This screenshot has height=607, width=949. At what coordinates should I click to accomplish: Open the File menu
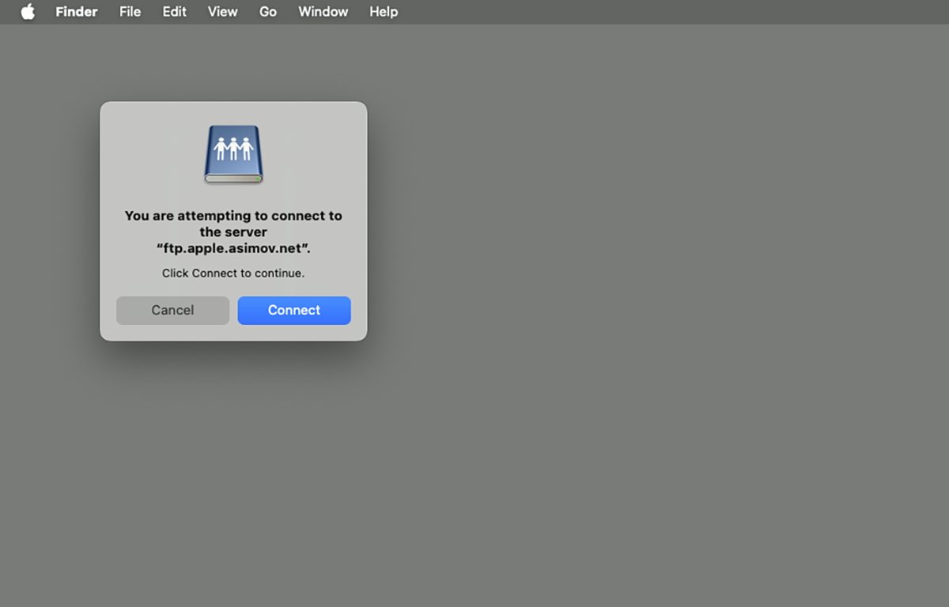pos(130,12)
